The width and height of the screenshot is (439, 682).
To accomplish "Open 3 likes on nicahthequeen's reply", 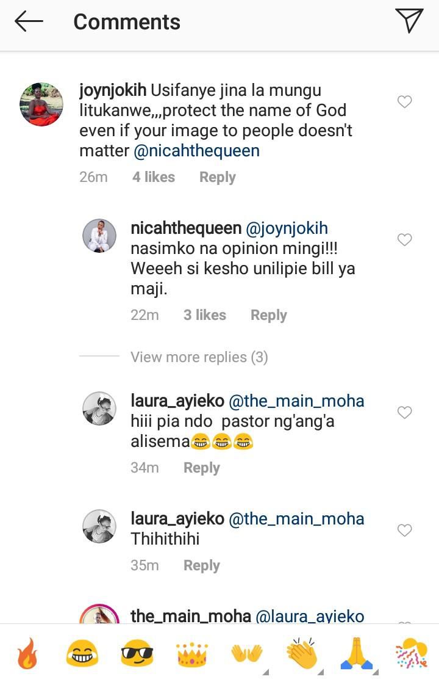I will pos(205,314).
